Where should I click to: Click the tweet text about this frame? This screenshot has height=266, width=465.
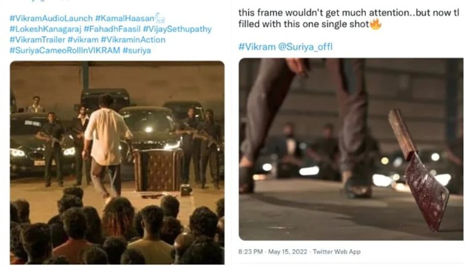349,19
